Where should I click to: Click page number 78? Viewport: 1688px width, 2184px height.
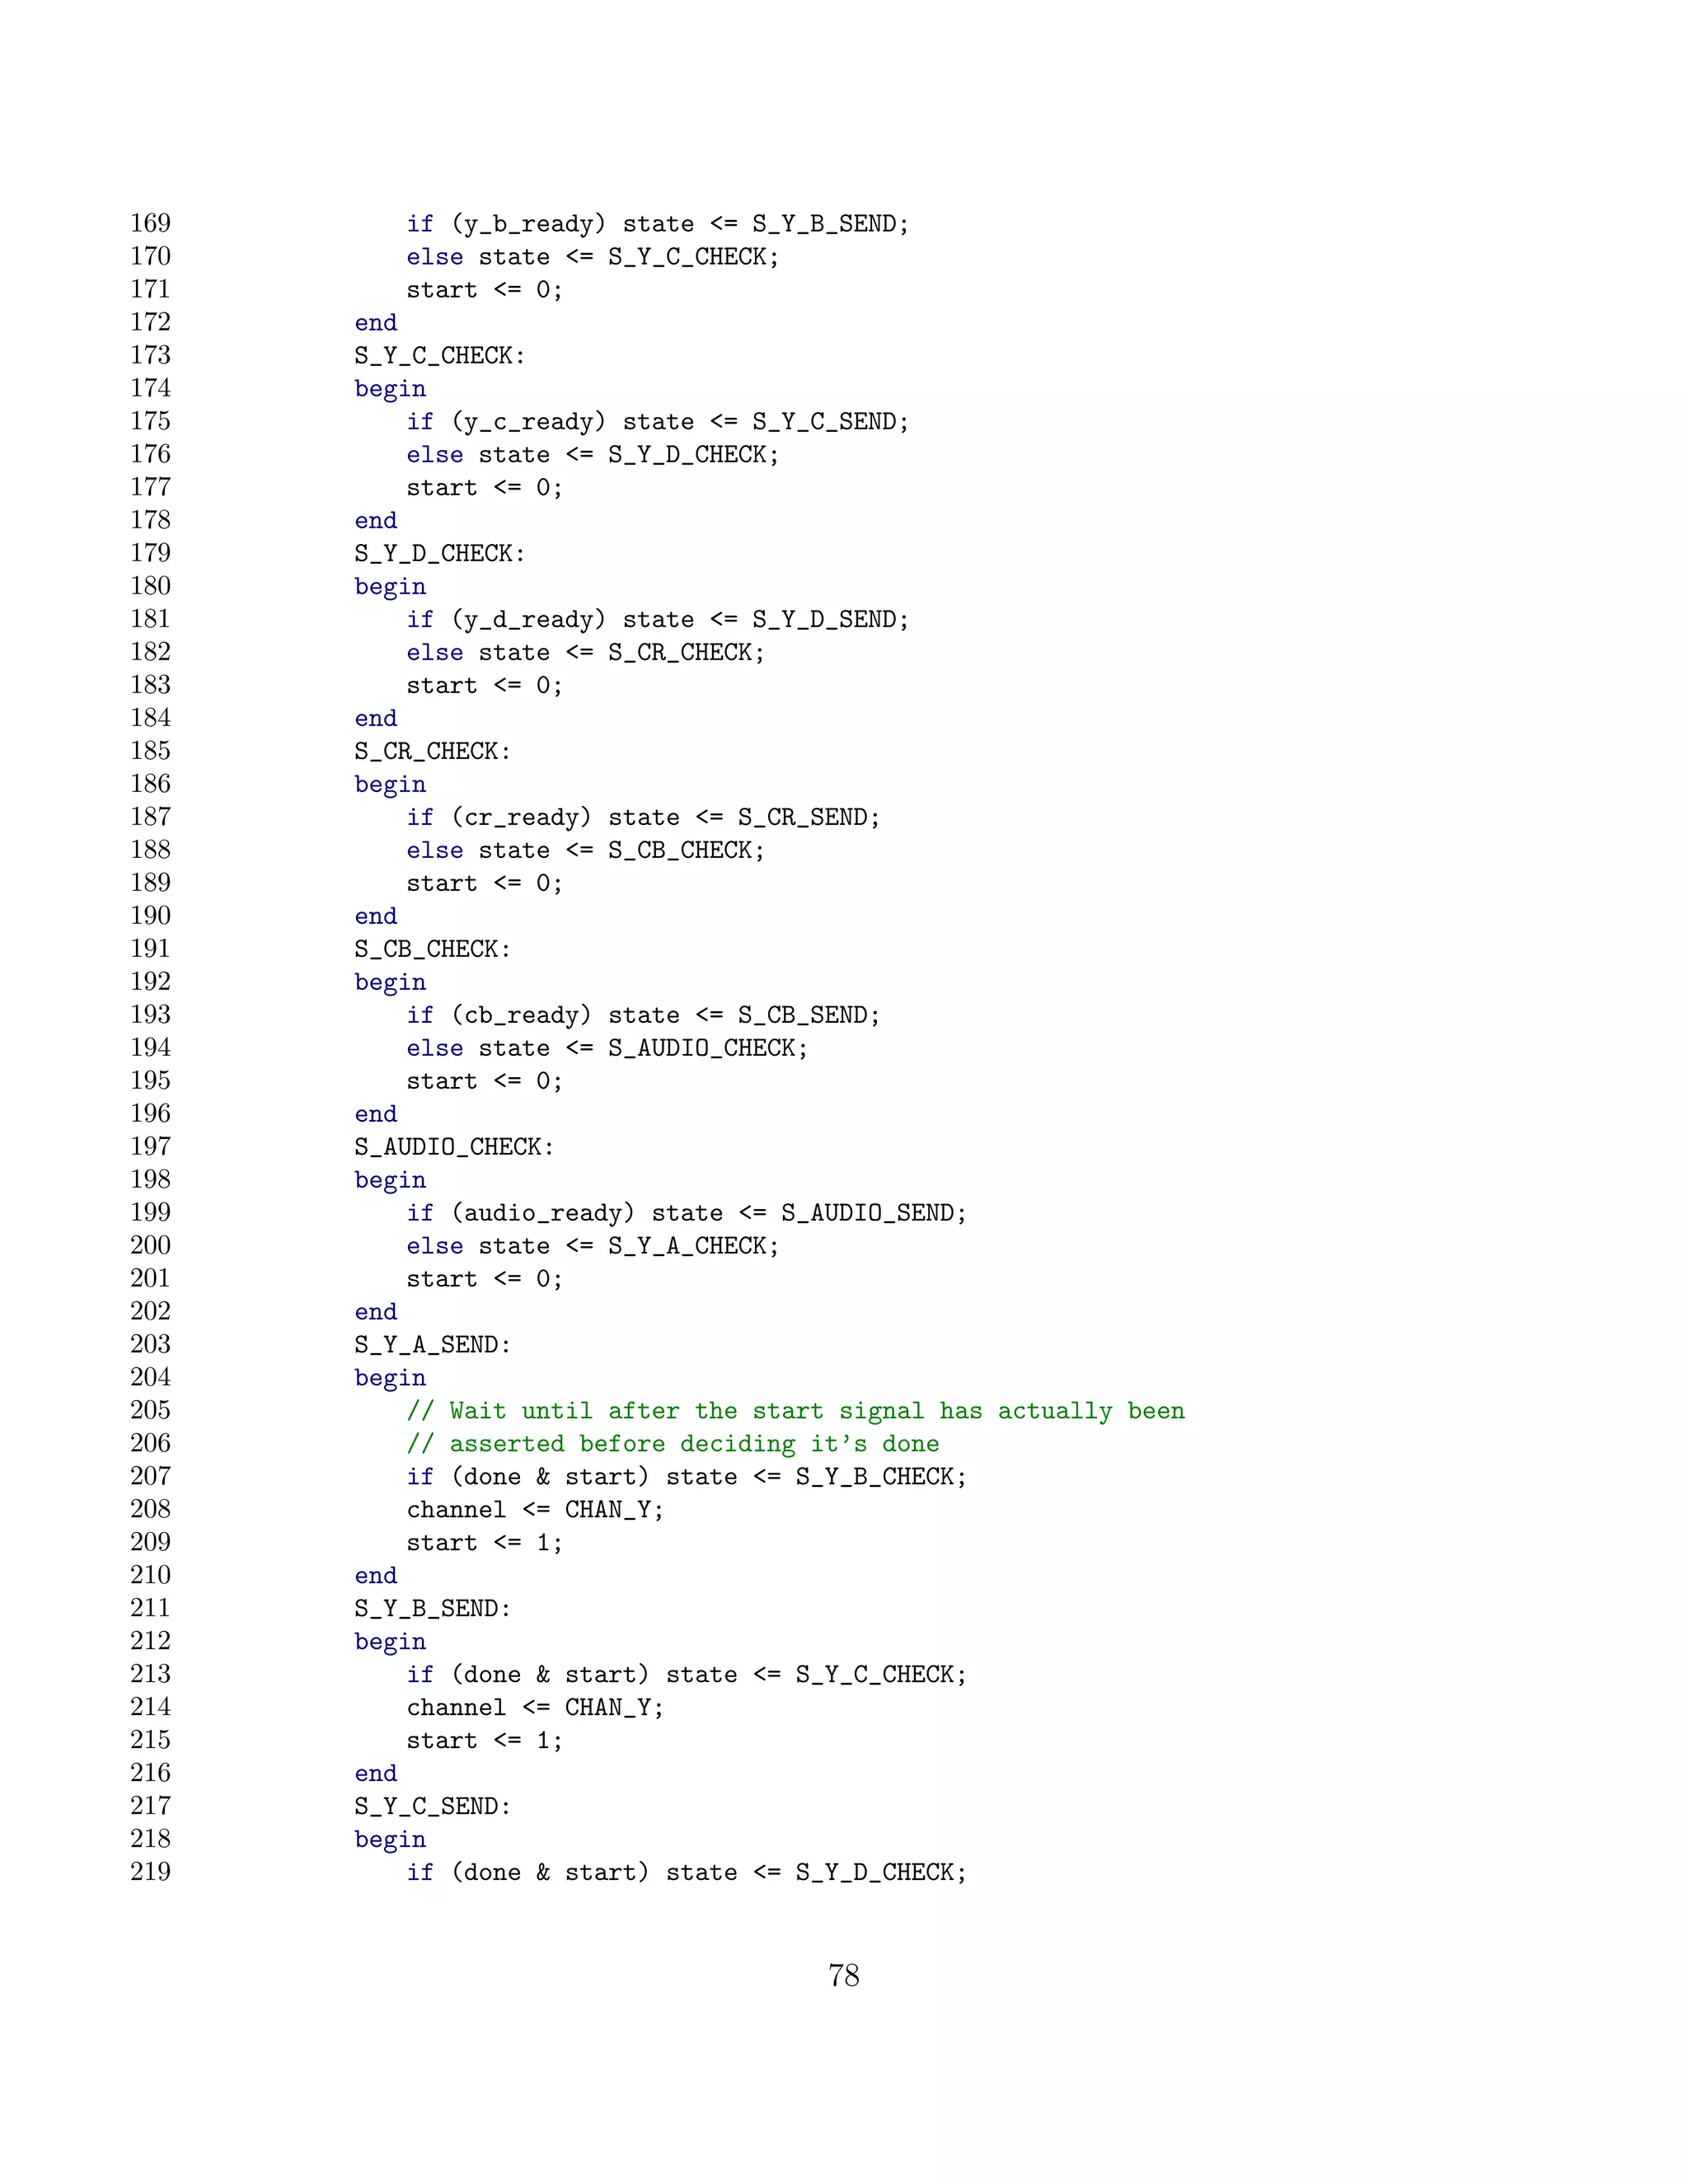[844, 1976]
